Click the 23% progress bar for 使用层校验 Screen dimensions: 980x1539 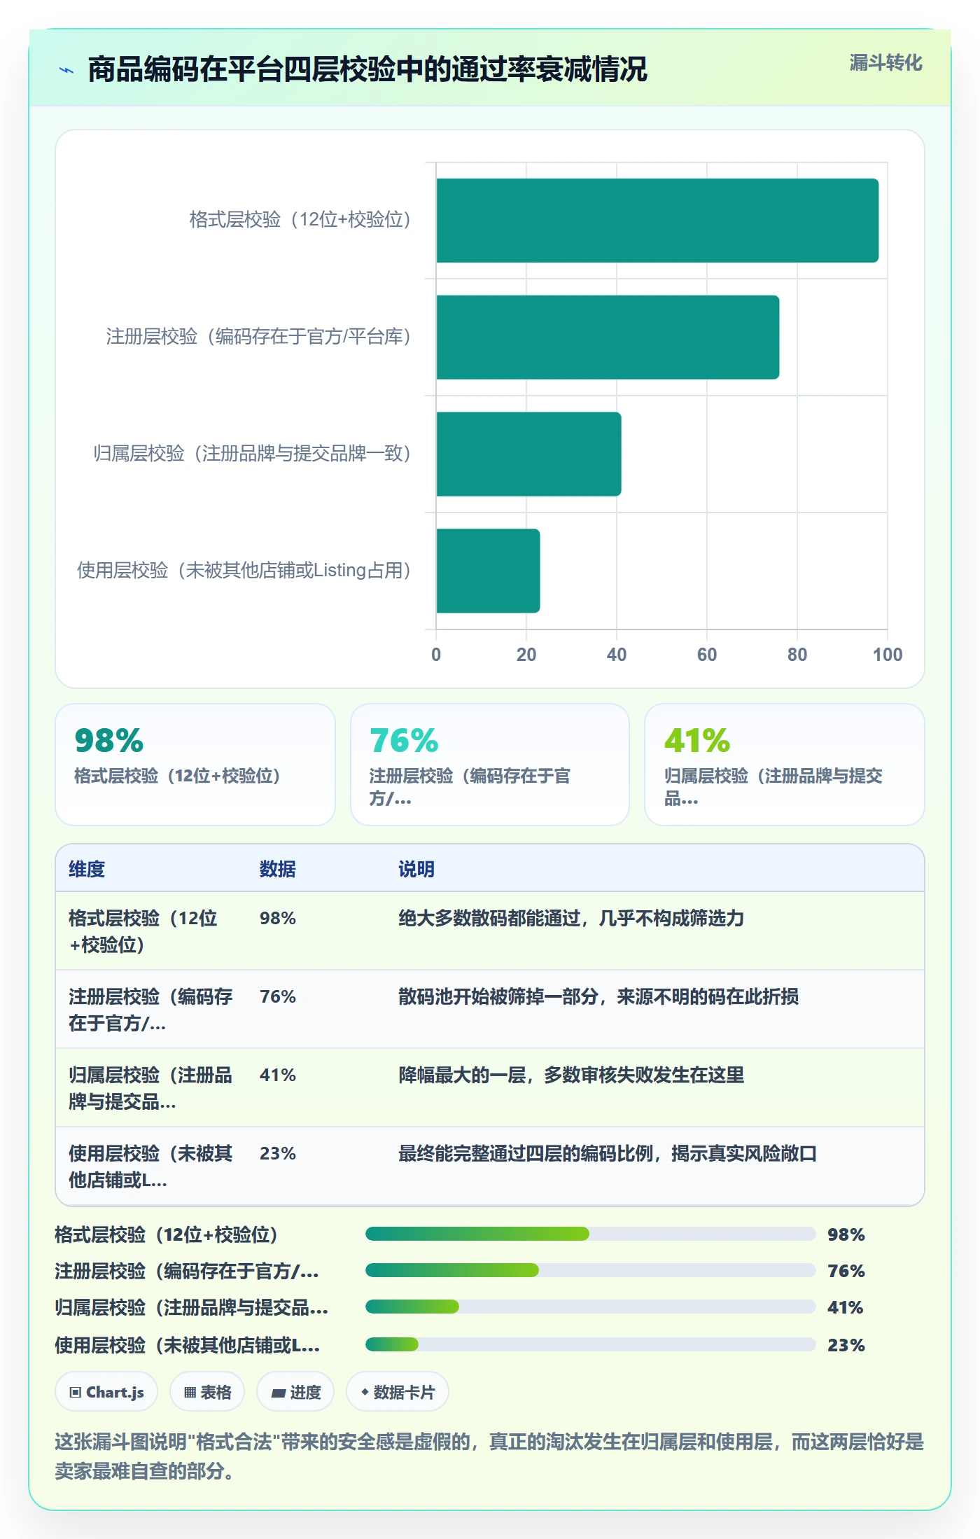(x=591, y=1344)
